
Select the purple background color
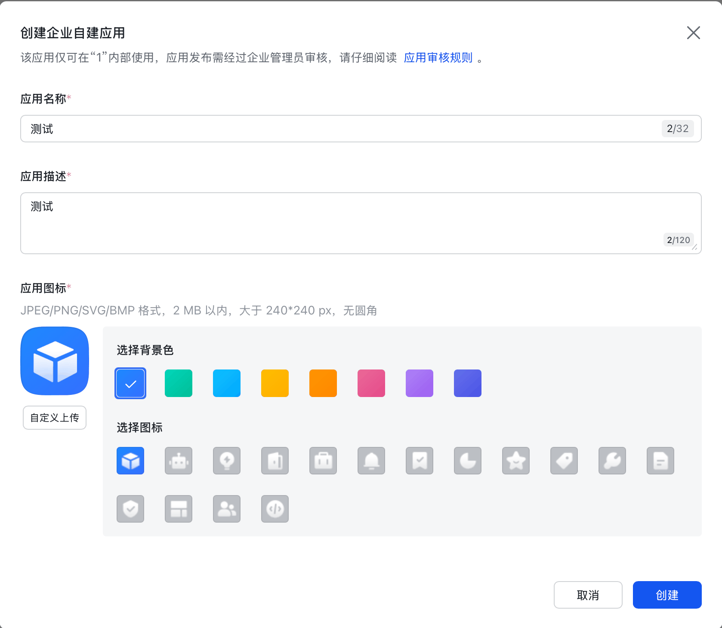pyautogui.click(x=420, y=383)
